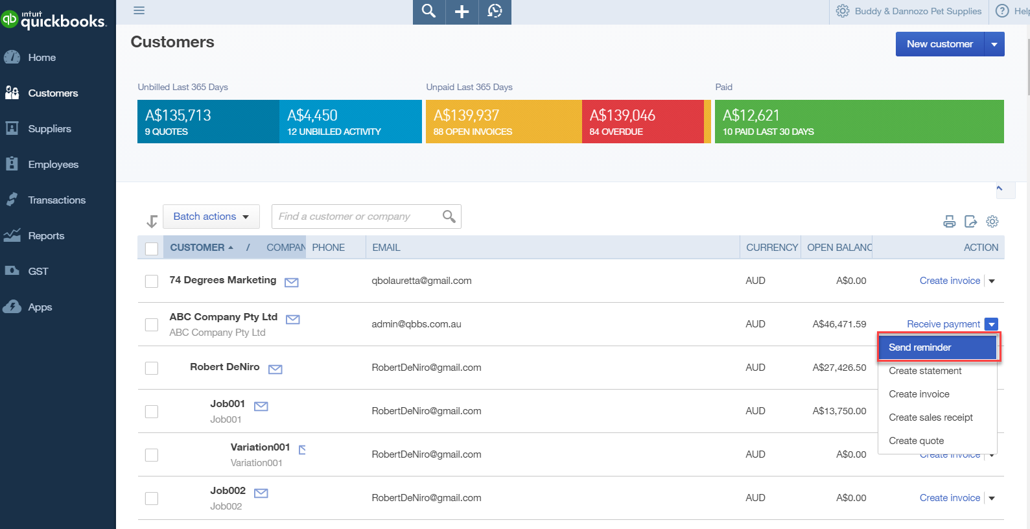The image size is (1030, 529).
Task: Click Create invoice for Job002
Action: (950, 498)
